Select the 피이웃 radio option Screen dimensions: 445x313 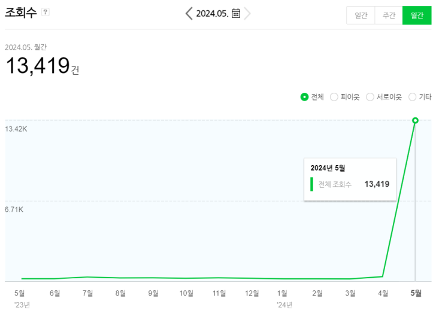[334, 97]
